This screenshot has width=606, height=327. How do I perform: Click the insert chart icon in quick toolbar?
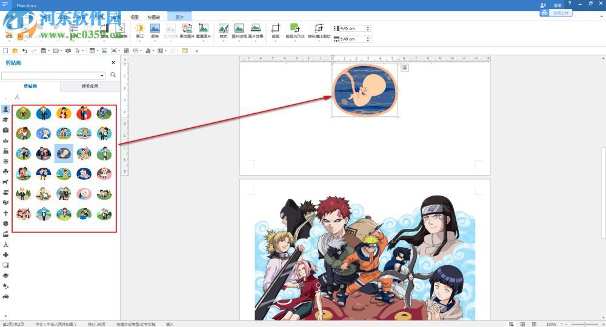tap(148, 51)
